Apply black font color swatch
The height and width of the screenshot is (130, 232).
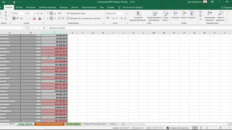[x=40, y=18]
